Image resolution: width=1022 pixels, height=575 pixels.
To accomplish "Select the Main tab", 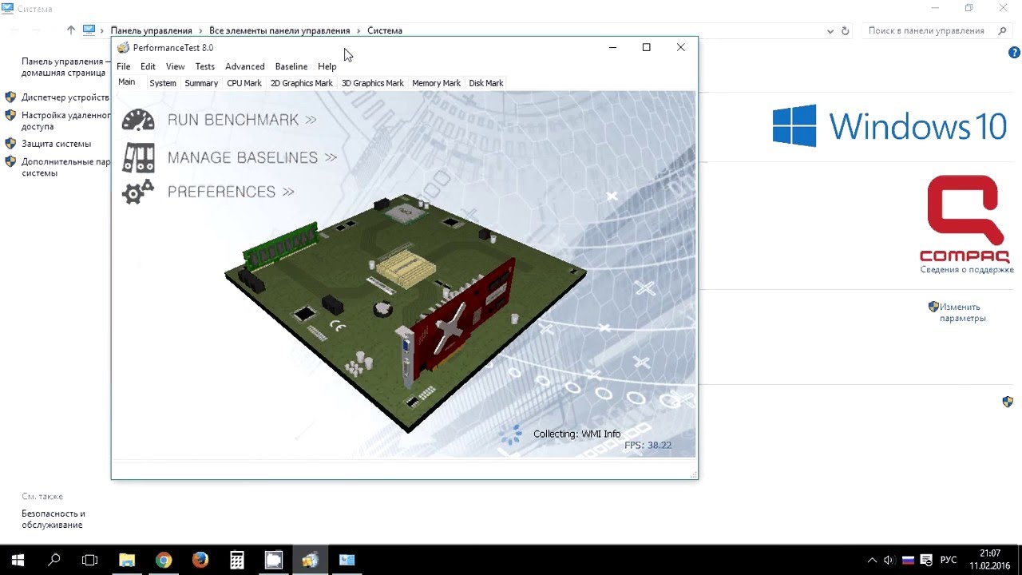I will point(127,82).
